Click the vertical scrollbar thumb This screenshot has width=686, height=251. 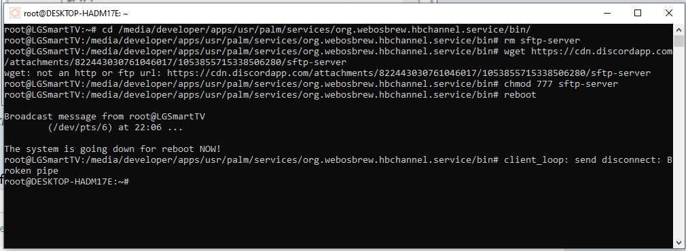point(679,41)
